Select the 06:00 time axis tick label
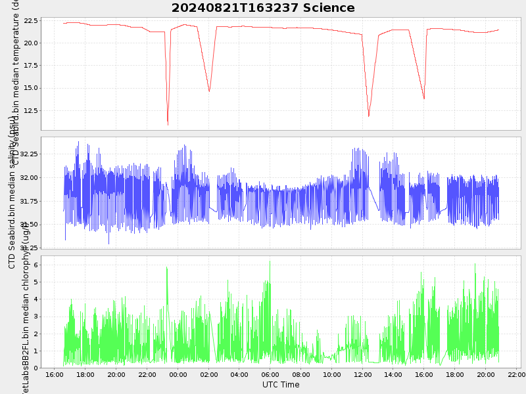This screenshot has width=526, height=394. (270, 374)
